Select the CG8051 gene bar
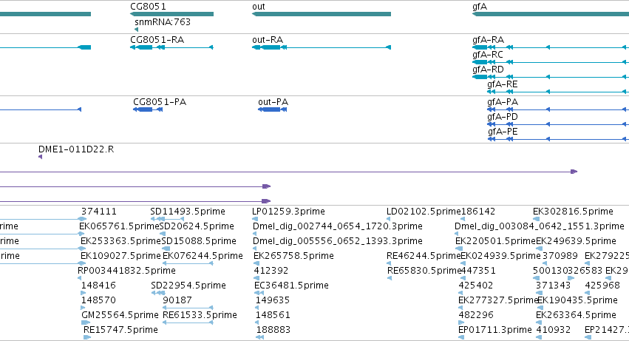The height and width of the screenshot is (341, 629). 171,14
